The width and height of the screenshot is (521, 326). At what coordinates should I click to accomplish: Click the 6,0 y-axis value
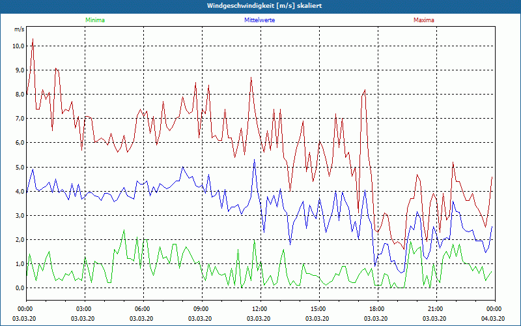[x=20, y=143]
